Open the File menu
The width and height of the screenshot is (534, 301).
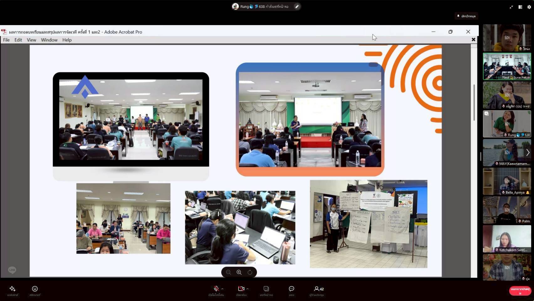coord(6,40)
